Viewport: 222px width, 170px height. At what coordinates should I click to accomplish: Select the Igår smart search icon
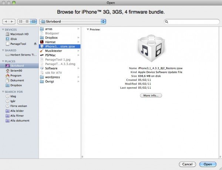click(x=7, y=101)
